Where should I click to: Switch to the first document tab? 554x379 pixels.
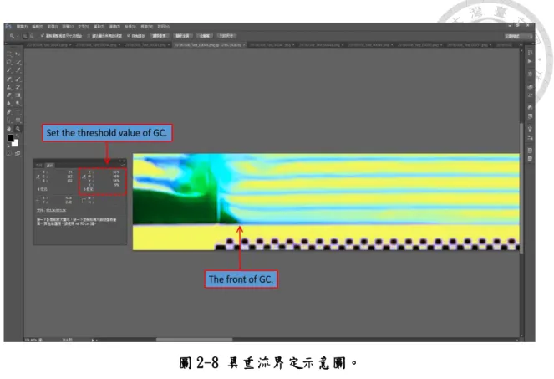[x=48, y=45]
